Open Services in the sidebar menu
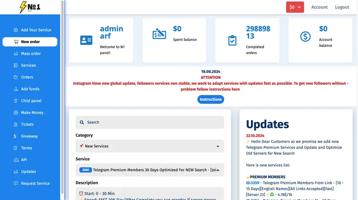The height and width of the screenshot is (200, 358). point(28,65)
